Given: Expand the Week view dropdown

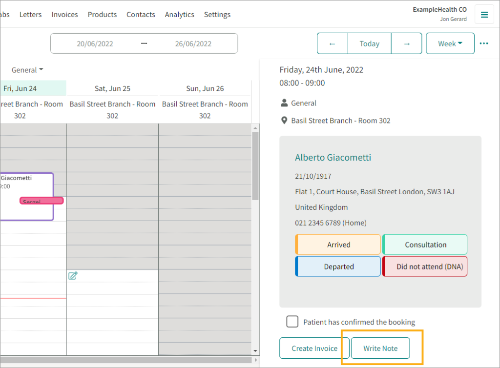Looking at the screenshot, I should click(x=450, y=43).
